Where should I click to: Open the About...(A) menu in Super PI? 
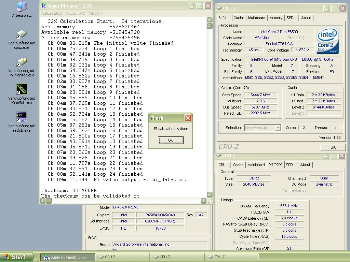tap(76, 13)
